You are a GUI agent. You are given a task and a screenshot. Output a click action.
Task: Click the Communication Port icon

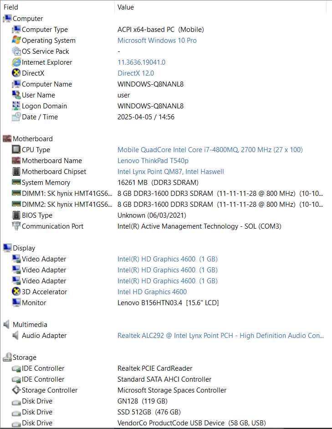coord(16,226)
